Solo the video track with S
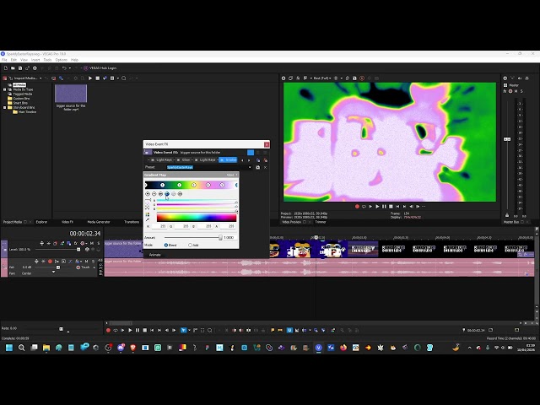Image resolution: width=540 pixels, height=405 pixels. (98, 243)
